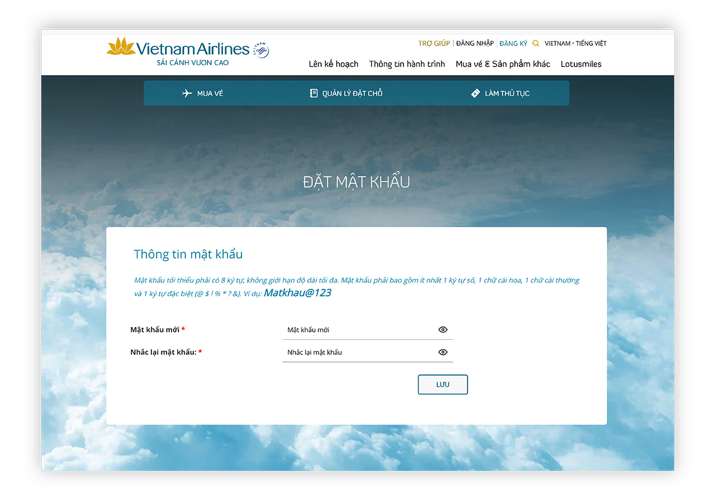Screen dimensions: 715x497
Task: Open search via magnifying glass icon
Action: pos(536,44)
